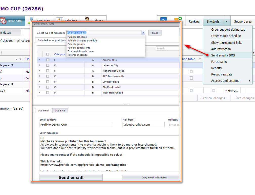
Task: Click the Search field in teams grid
Action: coord(168,49)
